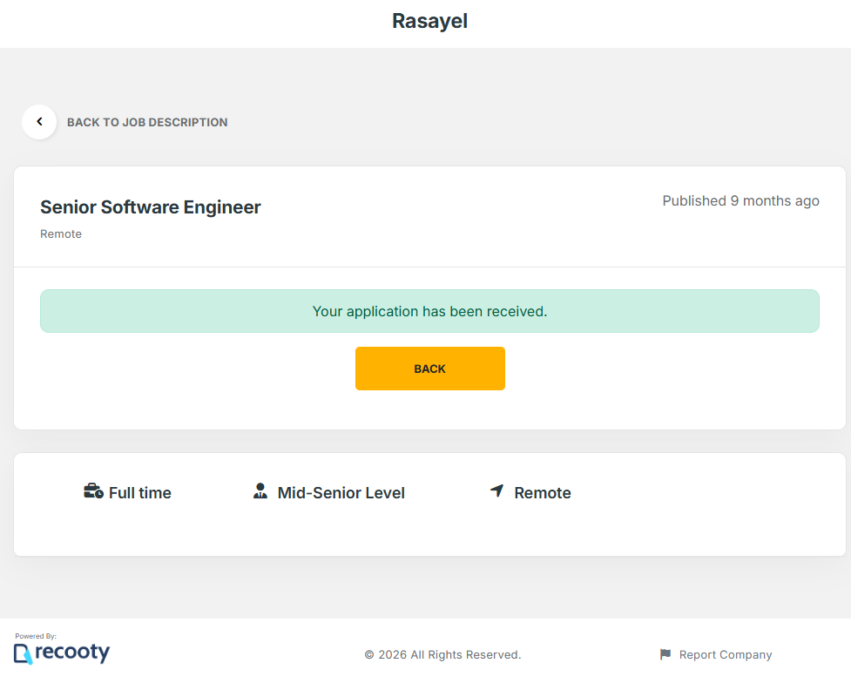This screenshot has height=690, width=851.
Task: Open the Back to Job Description link
Action: pos(147,123)
